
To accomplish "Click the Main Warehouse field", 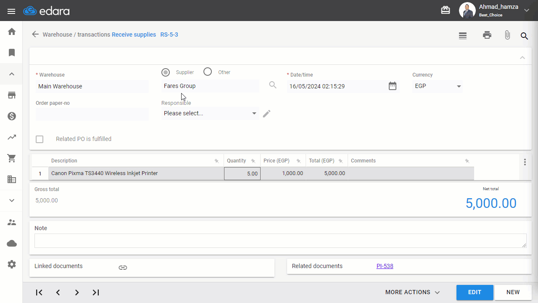I will tap(92, 86).
